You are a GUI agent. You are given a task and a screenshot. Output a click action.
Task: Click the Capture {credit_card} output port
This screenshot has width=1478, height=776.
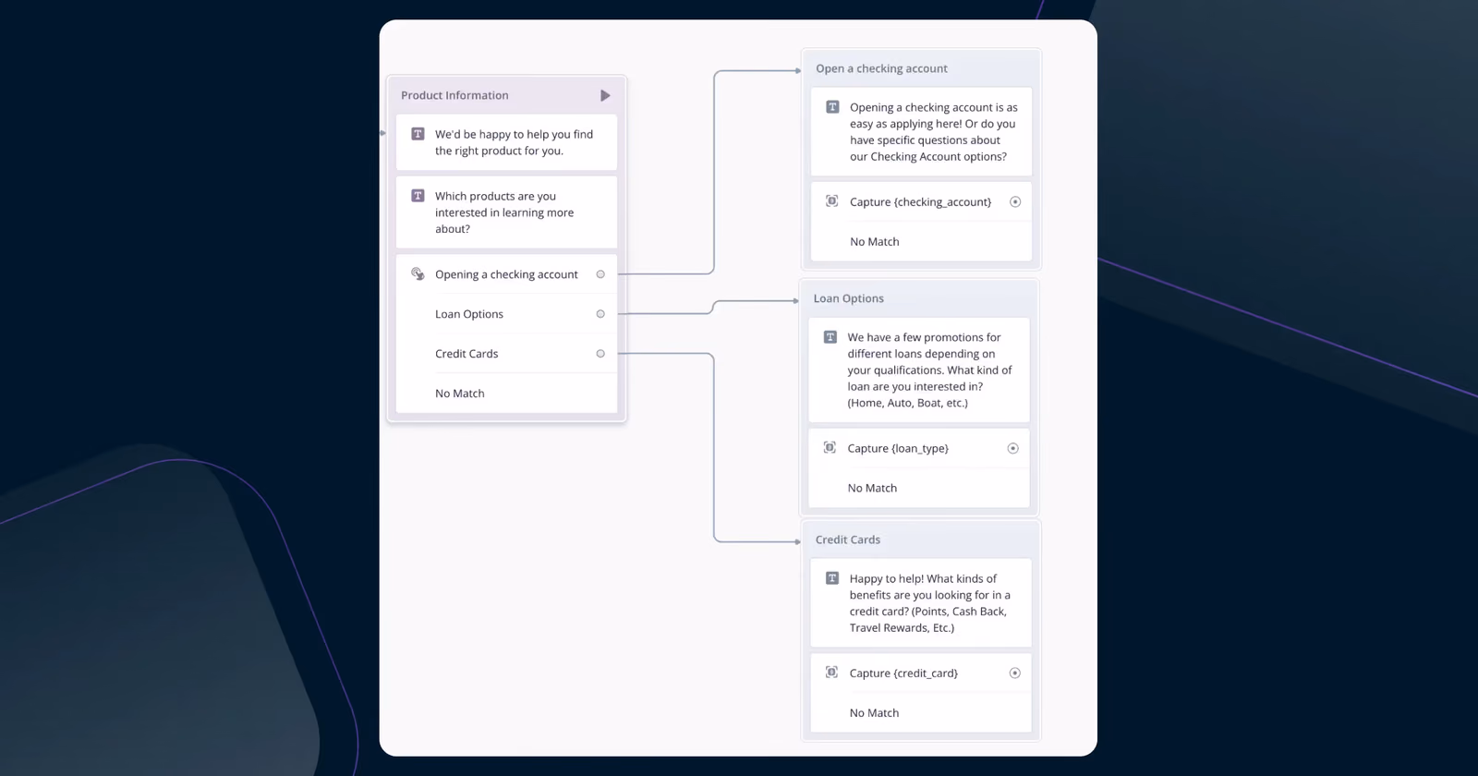tap(1015, 673)
